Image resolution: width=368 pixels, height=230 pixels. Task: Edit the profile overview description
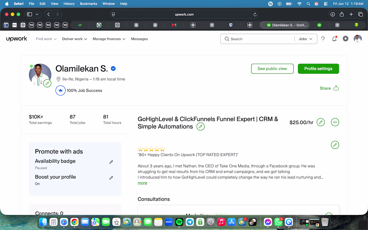[x=335, y=145]
